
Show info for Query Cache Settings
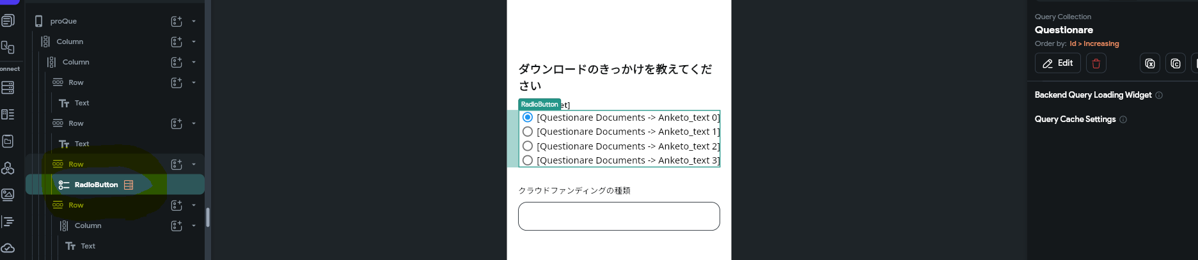(x=1123, y=119)
